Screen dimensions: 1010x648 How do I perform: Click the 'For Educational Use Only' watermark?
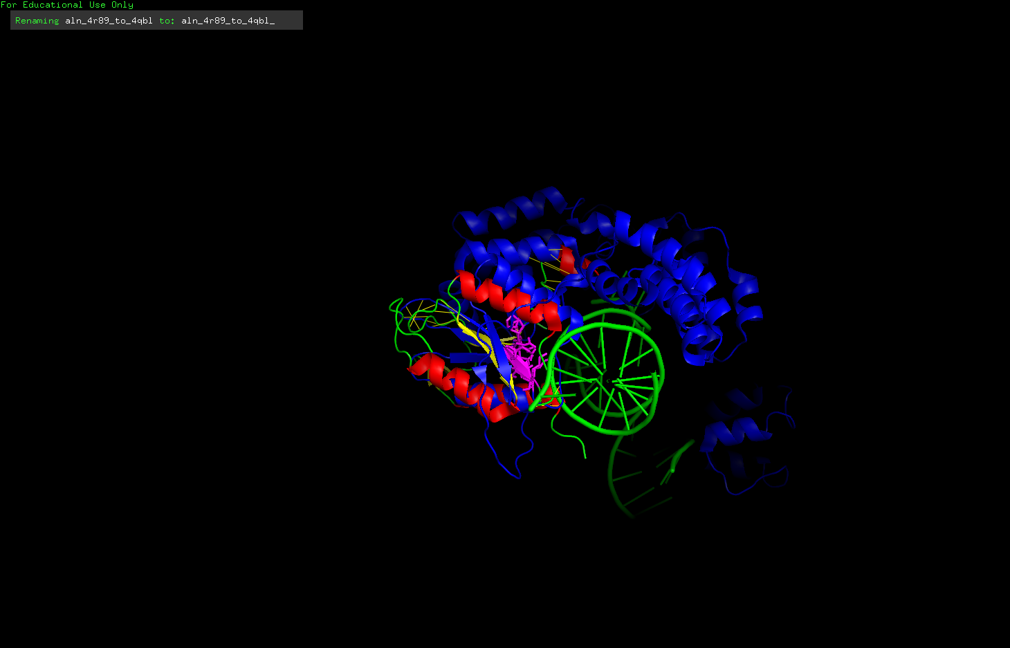coord(67,5)
